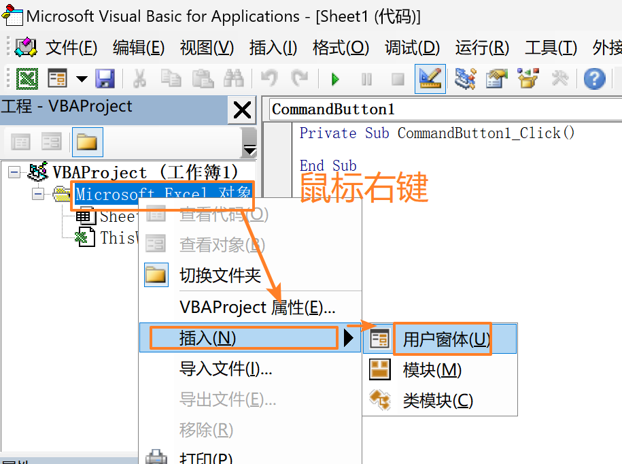622x464 pixels.
Task: Run the macro with the green play icon
Action: tap(335, 80)
